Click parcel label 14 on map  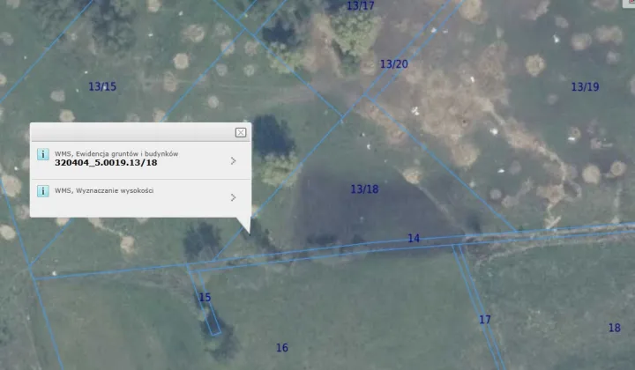(x=414, y=238)
